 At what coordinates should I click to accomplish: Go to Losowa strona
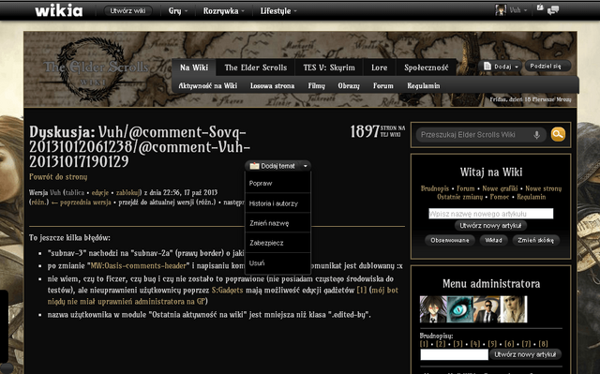273,85
